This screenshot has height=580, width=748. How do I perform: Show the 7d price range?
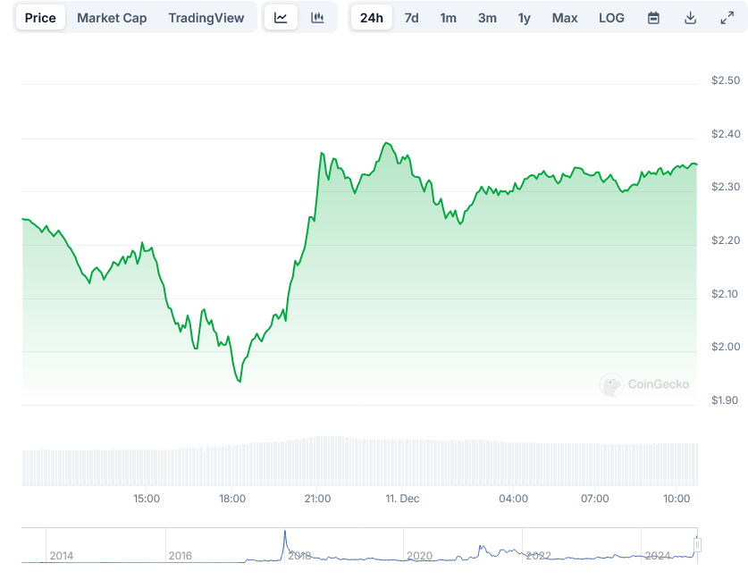click(x=411, y=18)
